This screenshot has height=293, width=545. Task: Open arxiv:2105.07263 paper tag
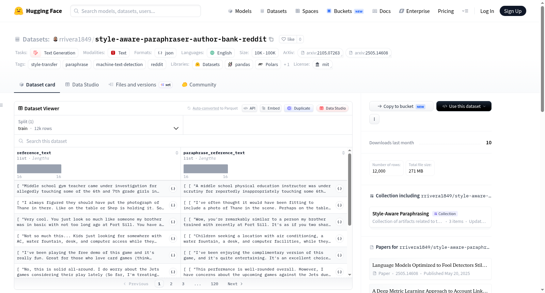click(x=320, y=53)
